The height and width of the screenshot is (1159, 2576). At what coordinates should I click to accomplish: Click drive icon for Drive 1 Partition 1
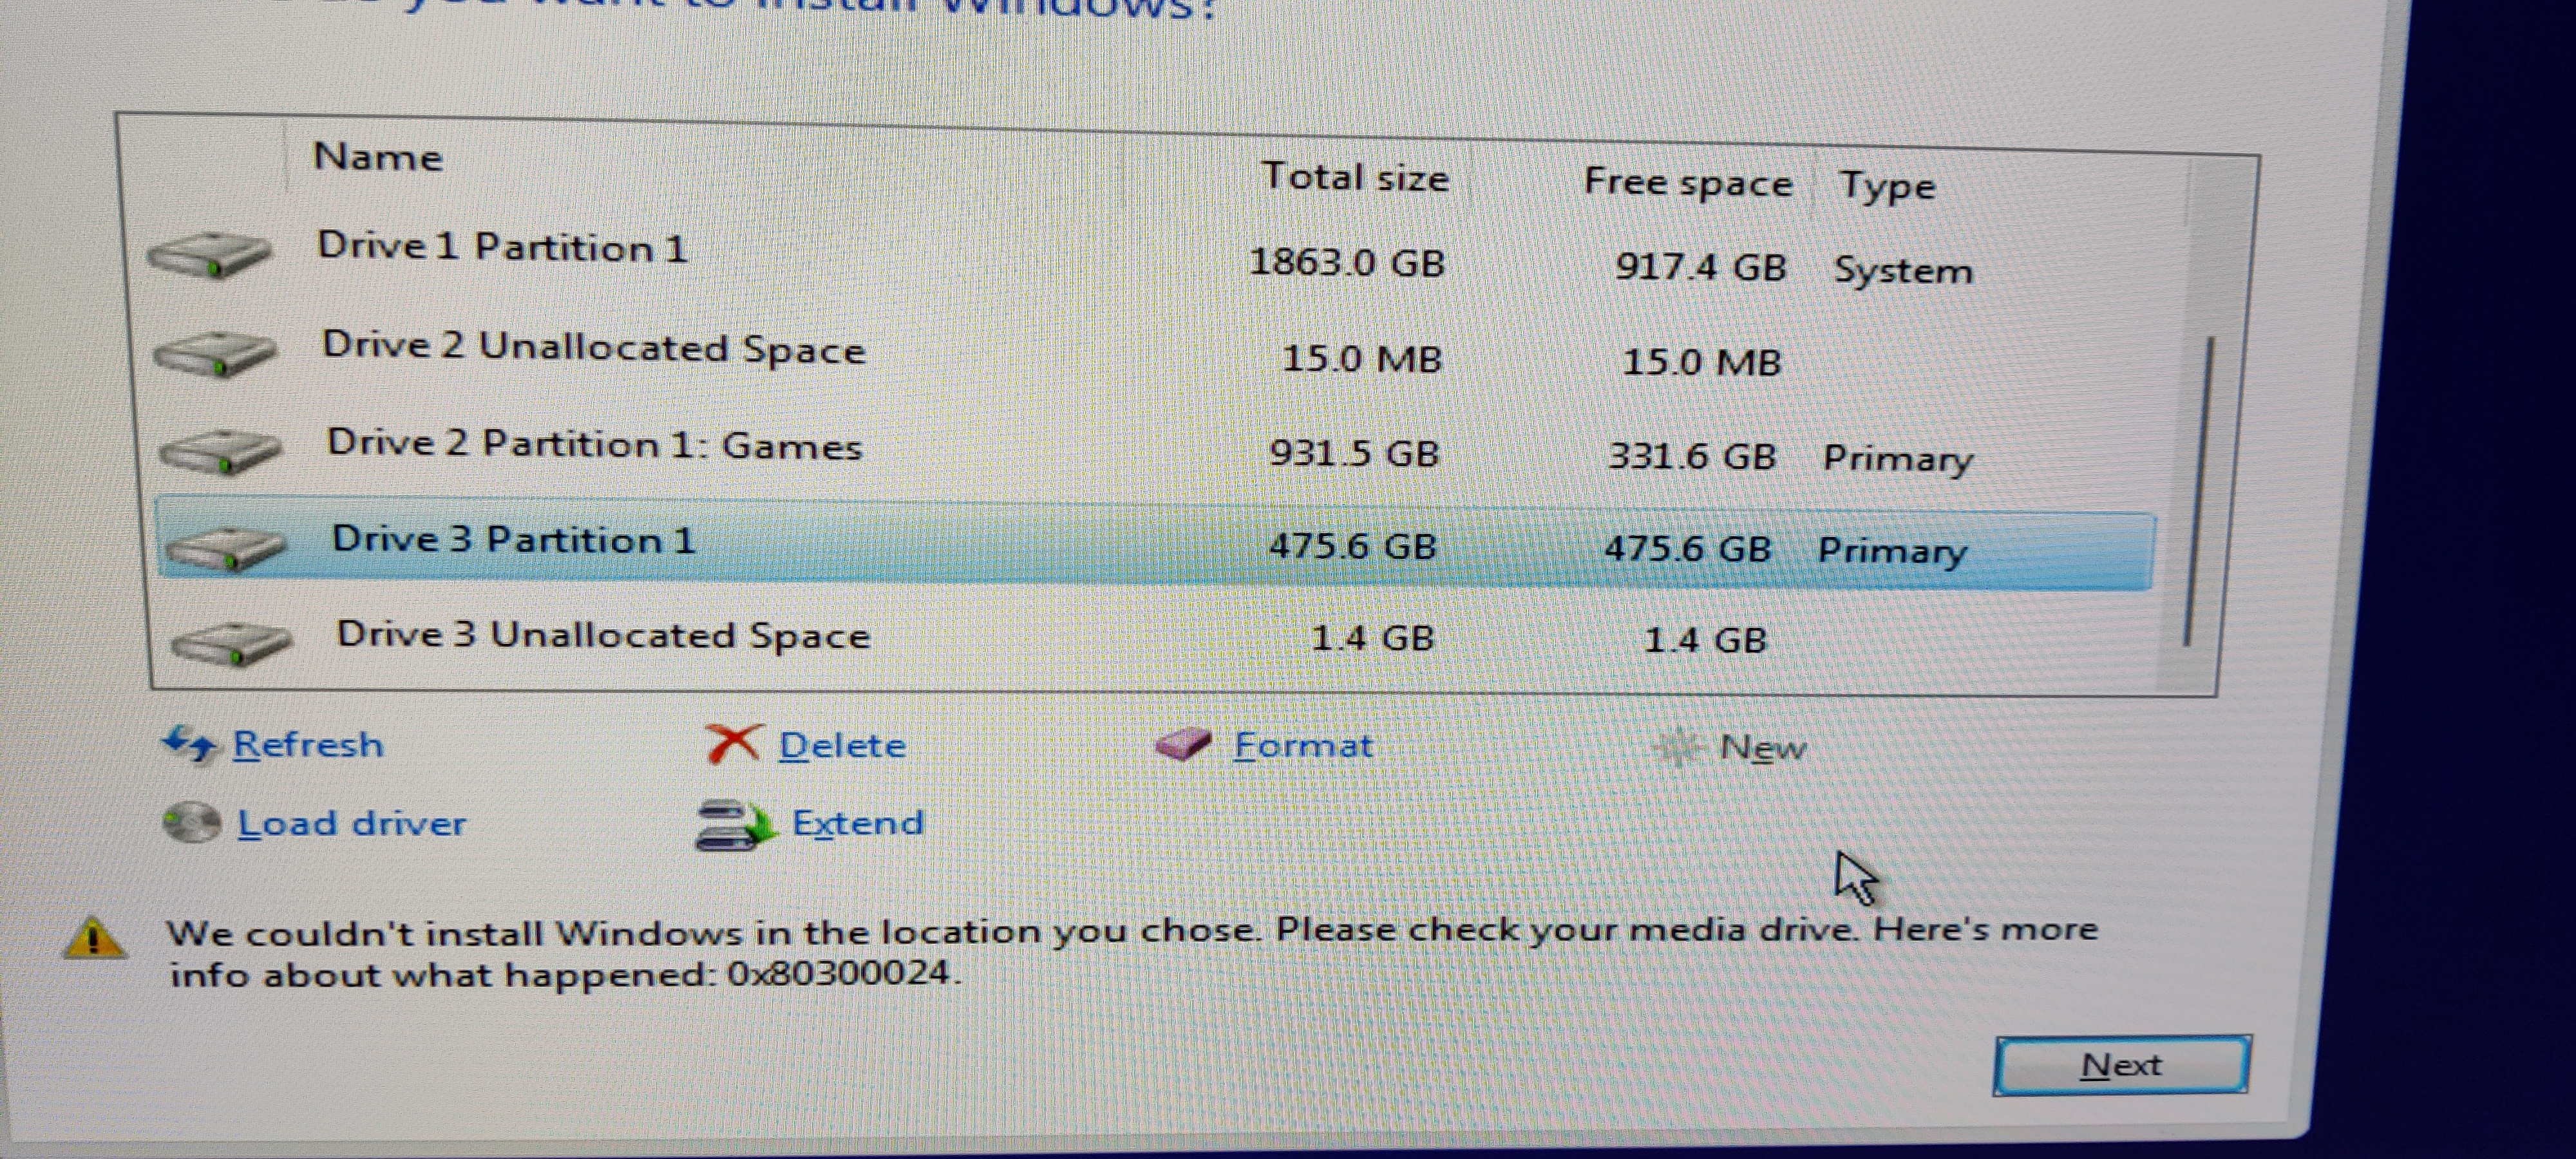click(x=209, y=254)
